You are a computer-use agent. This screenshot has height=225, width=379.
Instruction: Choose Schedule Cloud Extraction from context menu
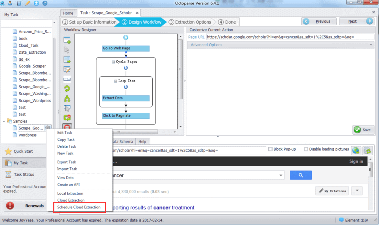click(x=79, y=207)
